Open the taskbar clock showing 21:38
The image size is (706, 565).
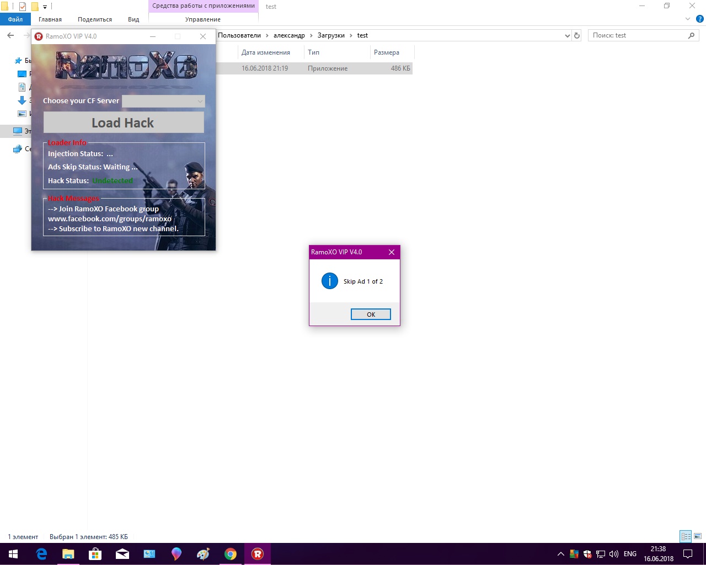coord(659,554)
